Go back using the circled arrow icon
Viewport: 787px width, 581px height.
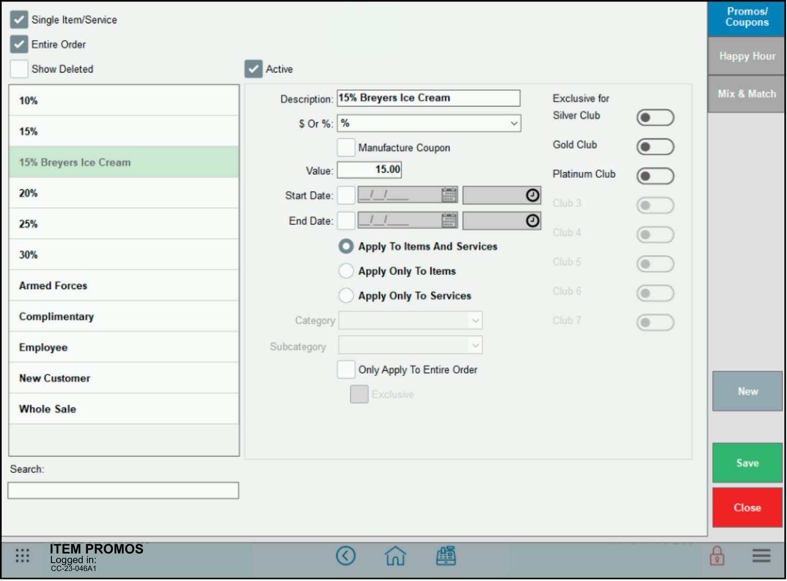tap(346, 556)
